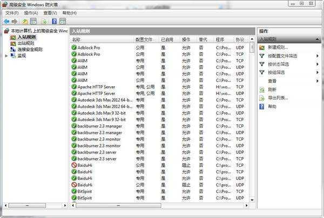Click the 监视 icon in left tree

click(13, 55)
